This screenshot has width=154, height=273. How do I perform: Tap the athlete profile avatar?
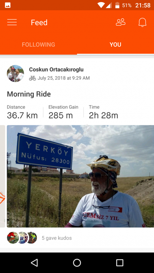point(15,73)
